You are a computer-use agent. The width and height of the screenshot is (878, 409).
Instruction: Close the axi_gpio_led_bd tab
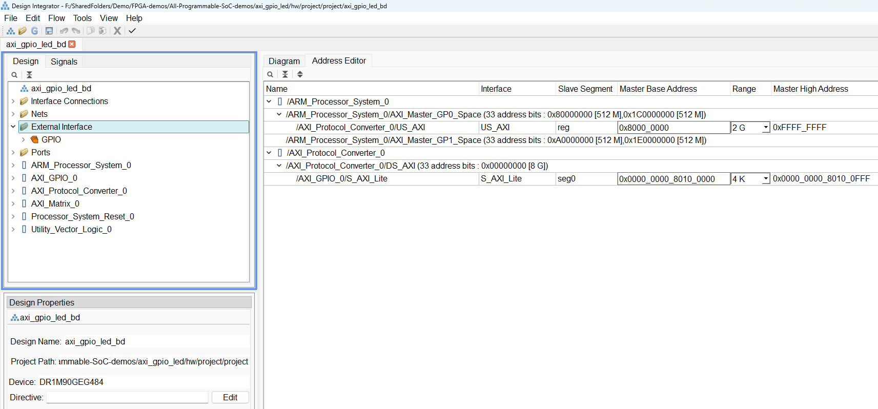click(72, 44)
